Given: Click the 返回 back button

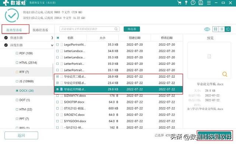Looking at the screenshot, I should coord(21,136).
